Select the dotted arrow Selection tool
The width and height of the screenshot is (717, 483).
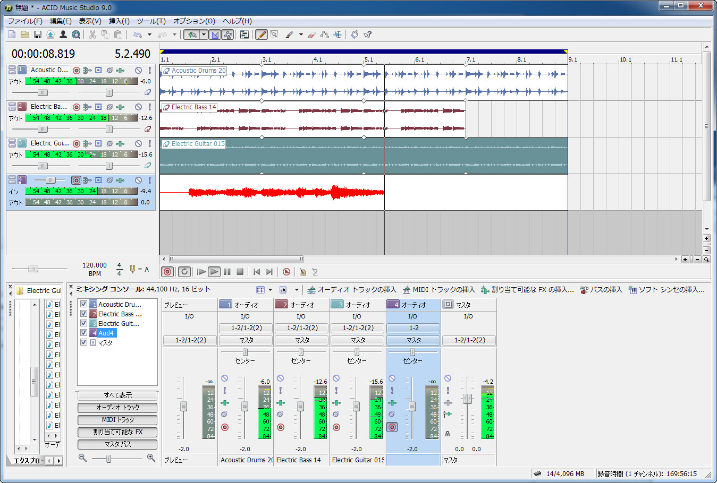pos(274,34)
